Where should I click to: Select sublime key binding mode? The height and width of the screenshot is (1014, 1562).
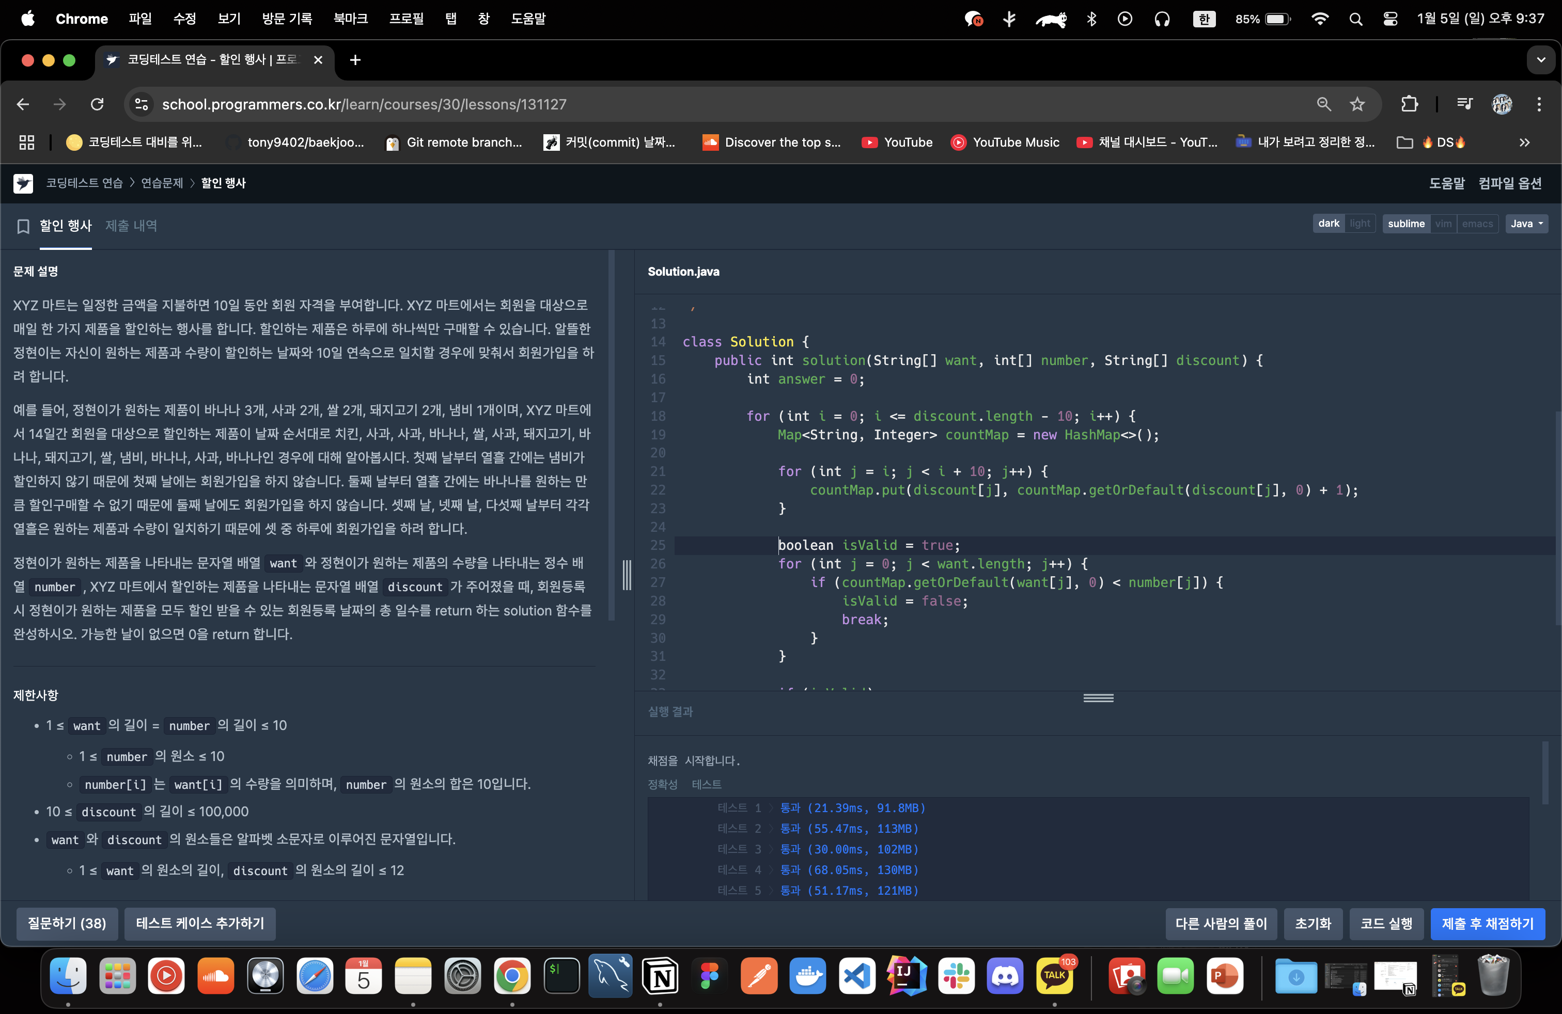coord(1406,224)
